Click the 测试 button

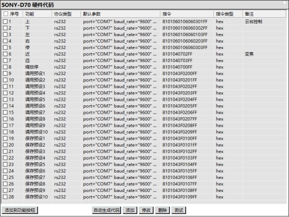coord(179,210)
